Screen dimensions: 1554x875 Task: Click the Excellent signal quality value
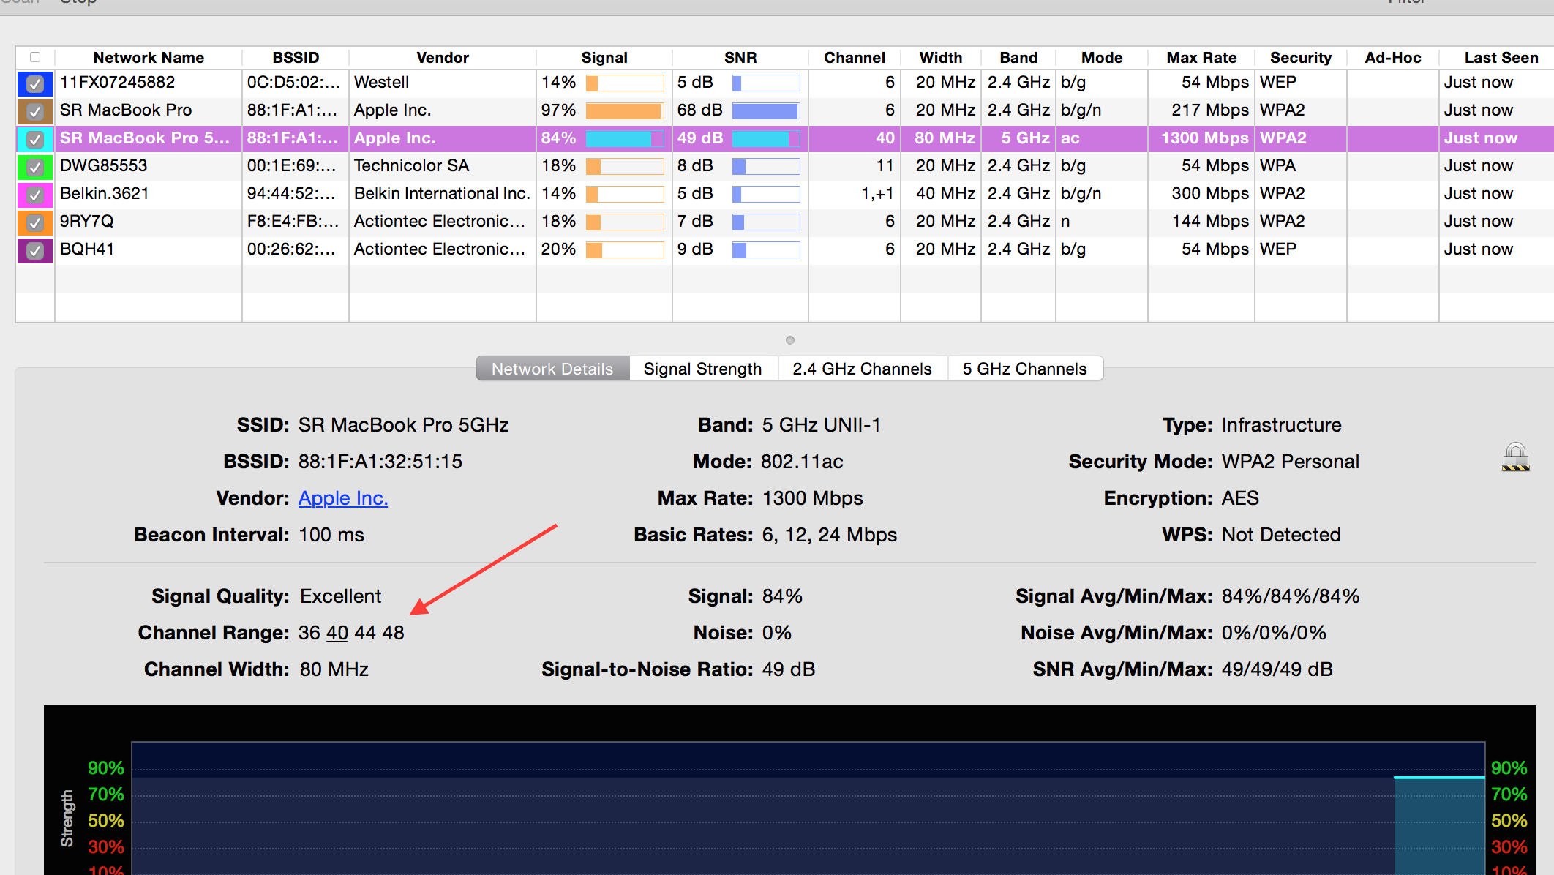click(x=340, y=596)
